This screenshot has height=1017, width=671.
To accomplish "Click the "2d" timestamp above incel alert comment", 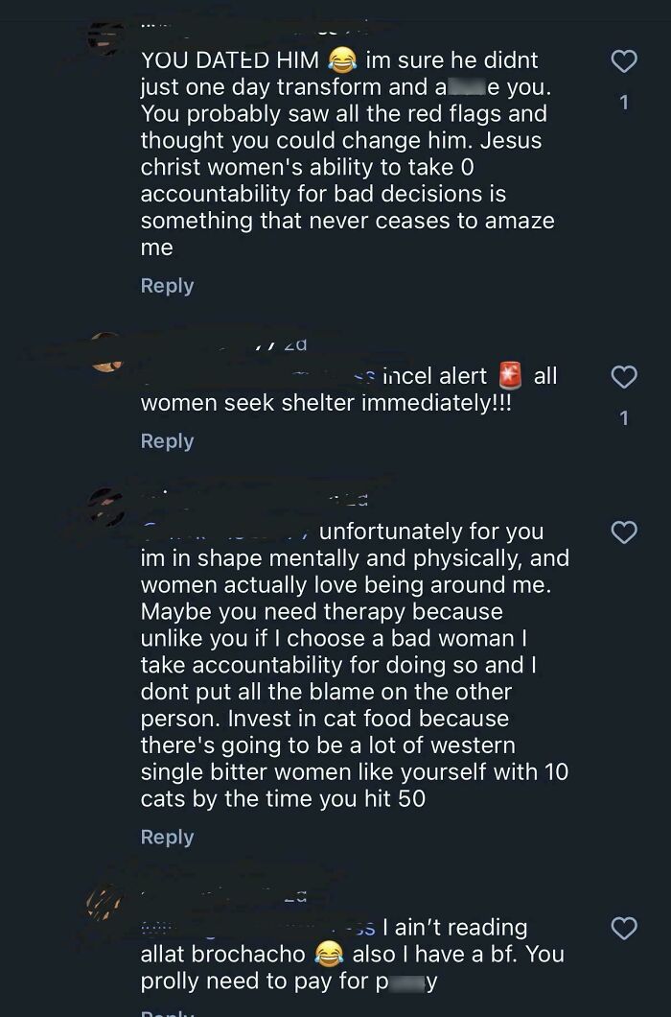I will [x=295, y=344].
